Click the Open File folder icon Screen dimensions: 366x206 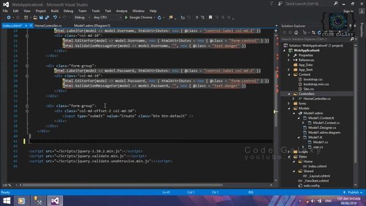pos(35,18)
